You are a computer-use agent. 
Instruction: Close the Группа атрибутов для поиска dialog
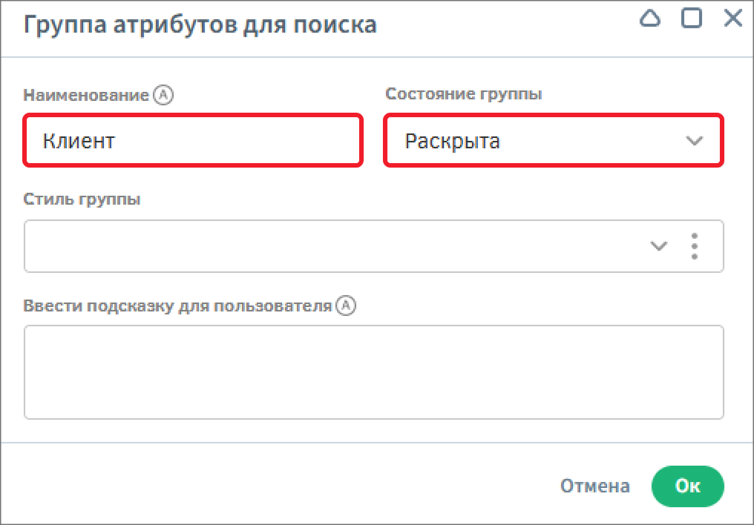[x=732, y=19]
